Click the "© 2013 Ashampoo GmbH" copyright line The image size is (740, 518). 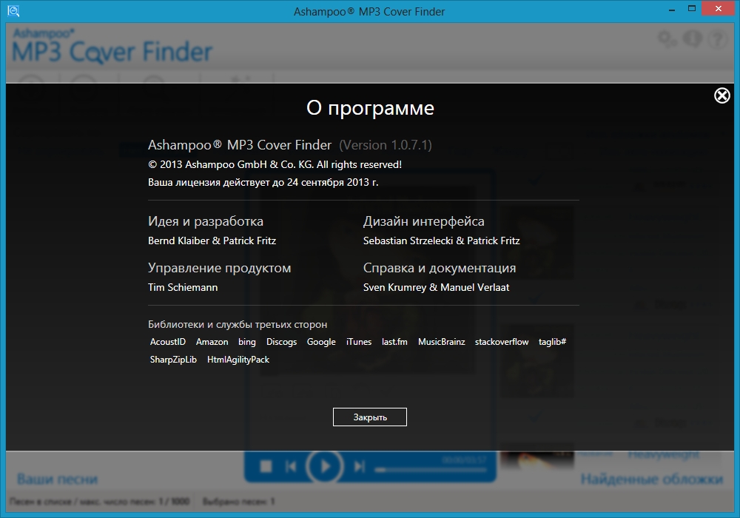click(x=275, y=164)
